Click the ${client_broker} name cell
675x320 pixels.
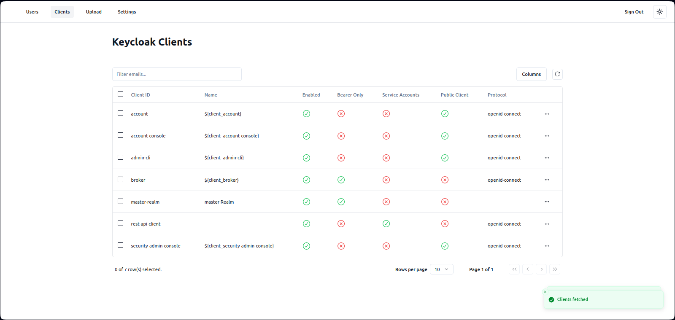221,180
